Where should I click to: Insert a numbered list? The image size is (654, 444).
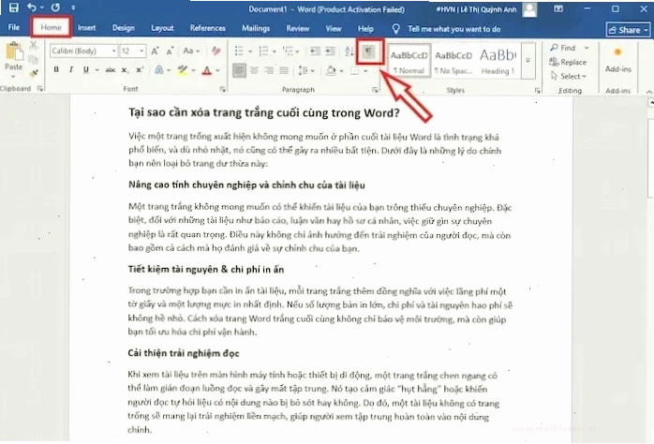263,51
